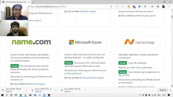The image size is (173, 97).
Task: Click the purple house extension icon
Action: coord(134,7)
